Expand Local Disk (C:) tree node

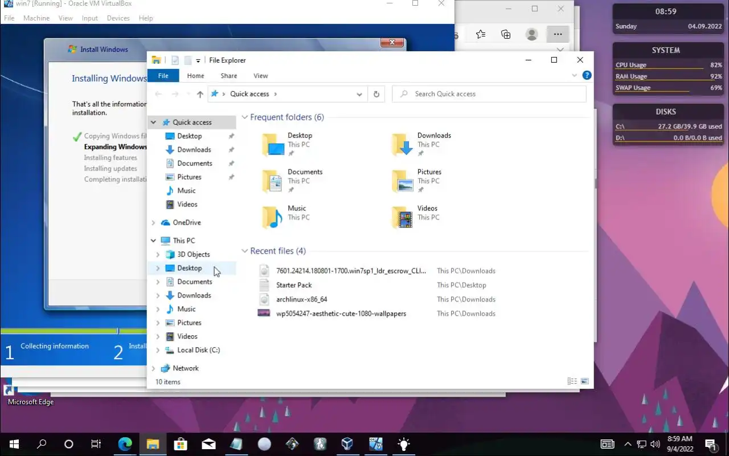click(x=158, y=351)
